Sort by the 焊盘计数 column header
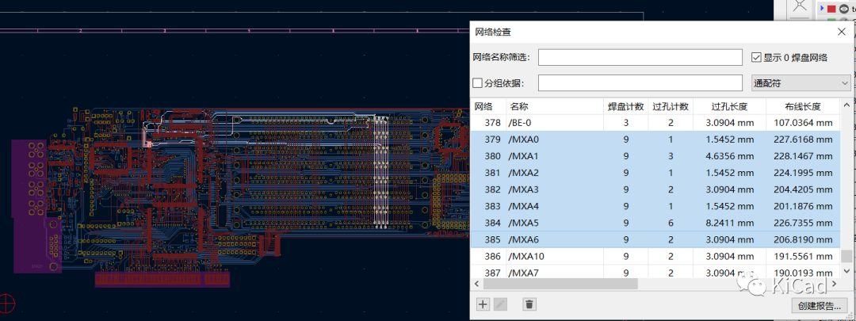The width and height of the screenshot is (856, 321). [625, 106]
